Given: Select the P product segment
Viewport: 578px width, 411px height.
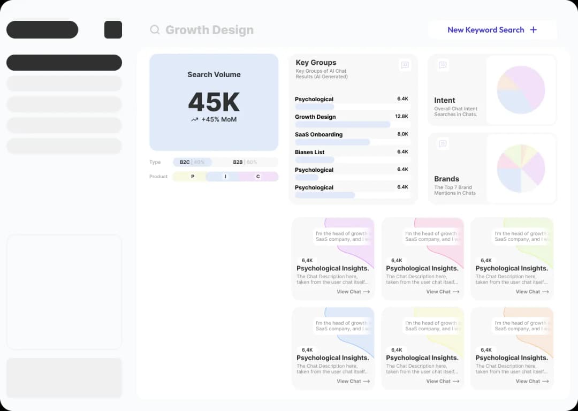Looking at the screenshot, I should tap(192, 177).
